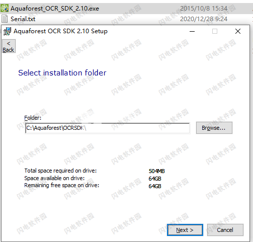The image size is (253, 242).
Task: Click the Select installation folder heading
Action: click(62, 73)
